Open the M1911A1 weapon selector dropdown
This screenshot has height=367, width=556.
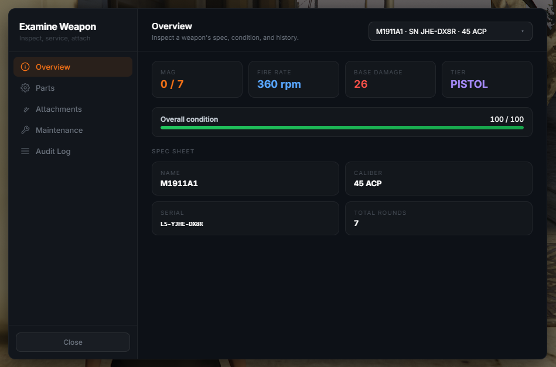pos(450,31)
